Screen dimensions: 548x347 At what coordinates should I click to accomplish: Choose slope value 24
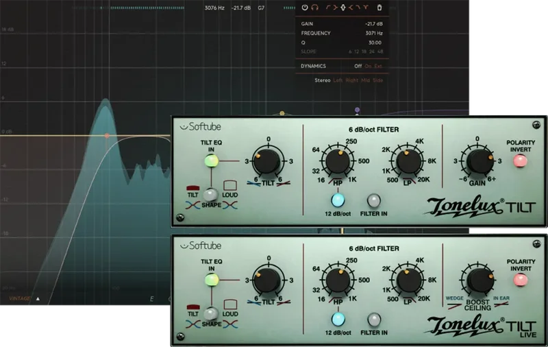(372, 51)
